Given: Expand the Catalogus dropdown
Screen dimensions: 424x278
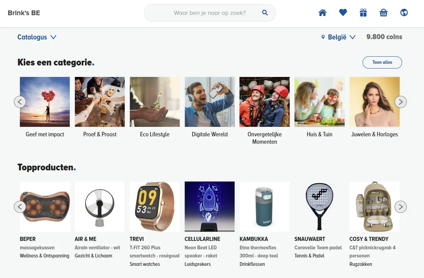Looking at the screenshot, I should coord(37,37).
